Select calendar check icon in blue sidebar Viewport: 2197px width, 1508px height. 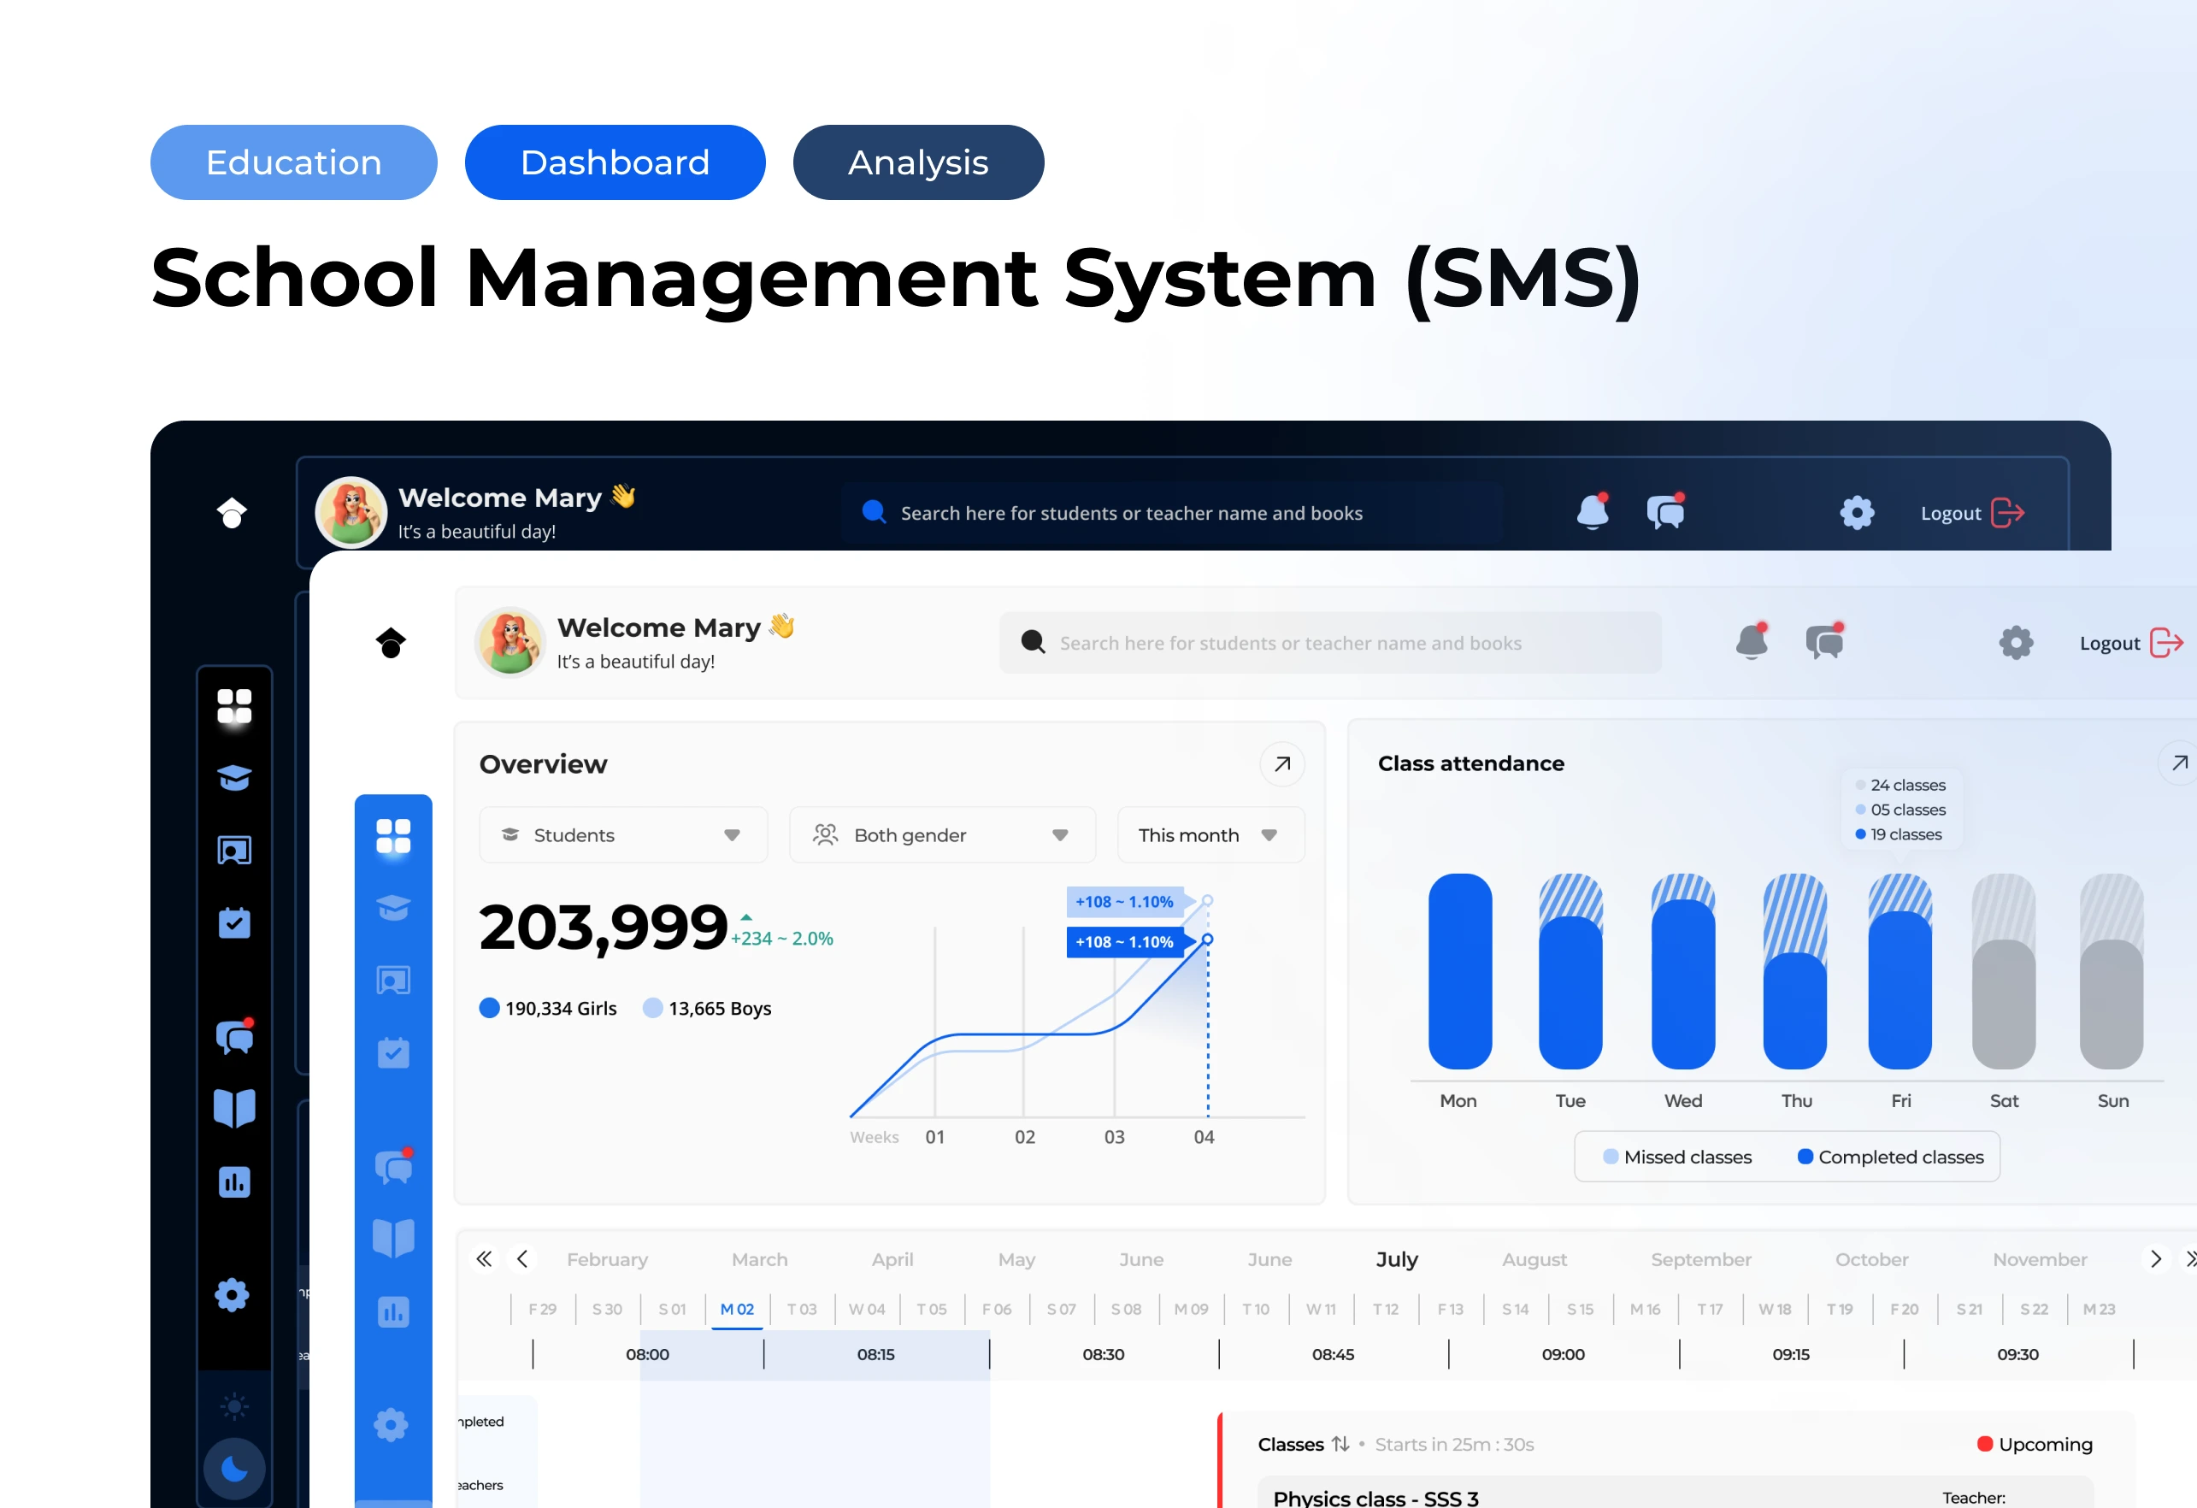[x=393, y=1052]
